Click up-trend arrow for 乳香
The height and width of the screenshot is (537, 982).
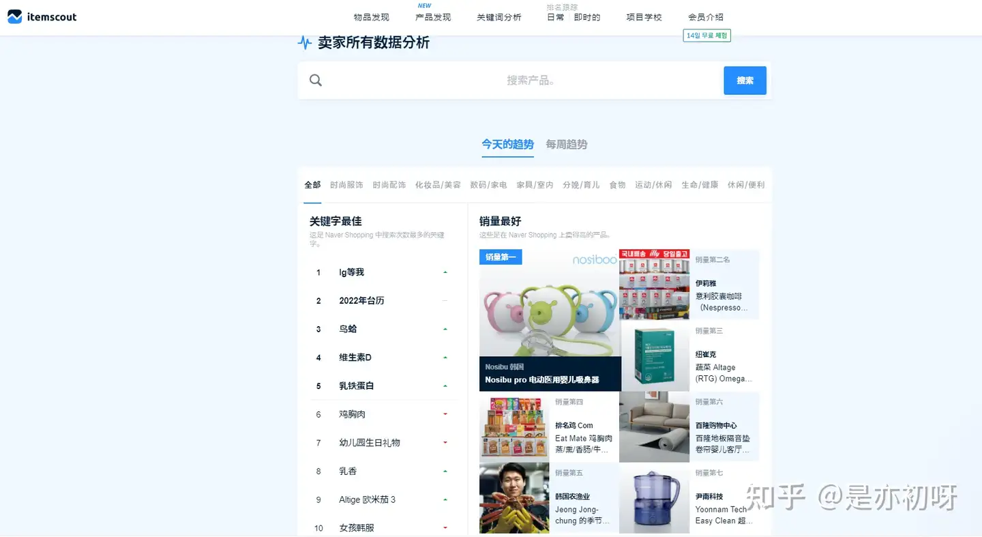click(x=445, y=471)
